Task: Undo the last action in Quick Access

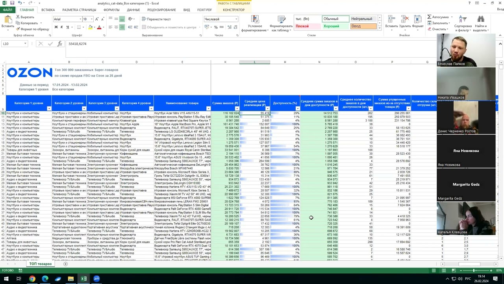Action: coord(20,3)
